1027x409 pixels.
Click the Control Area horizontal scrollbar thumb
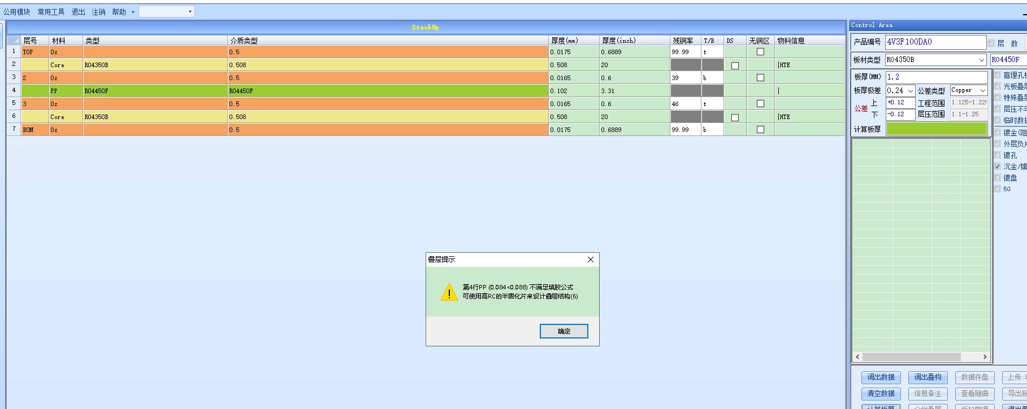coord(912,357)
